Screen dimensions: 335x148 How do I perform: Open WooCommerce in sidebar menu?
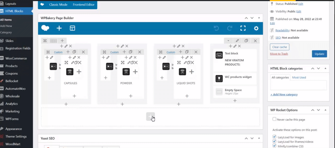pyautogui.click(x=16, y=58)
